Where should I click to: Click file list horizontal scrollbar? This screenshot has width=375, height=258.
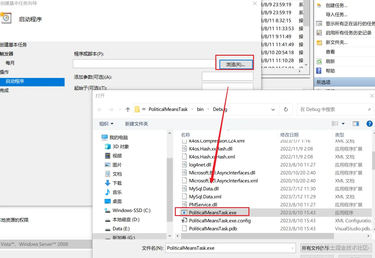click(x=258, y=236)
